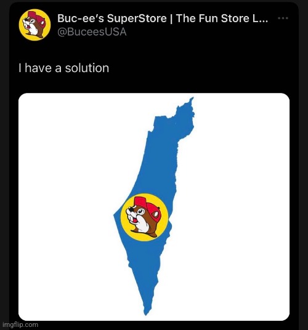Click the word "solution" in the tweet

click(x=87, y=68)
